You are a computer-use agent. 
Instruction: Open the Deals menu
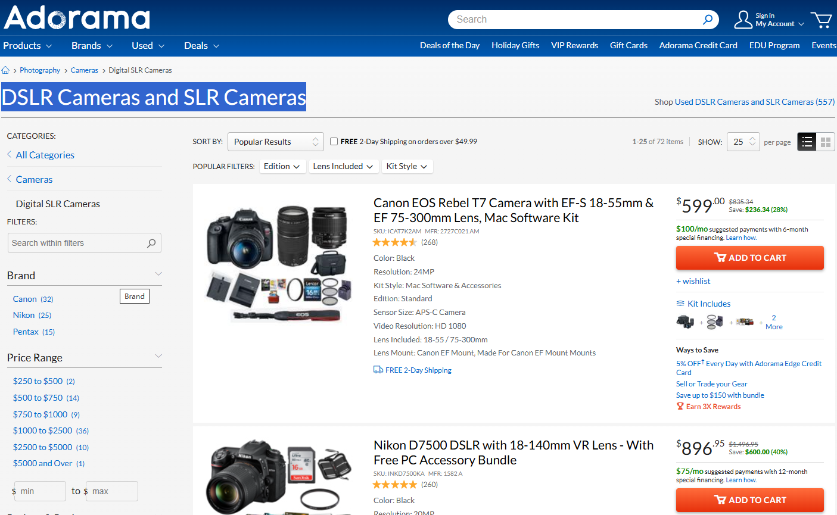click(202, 46)
